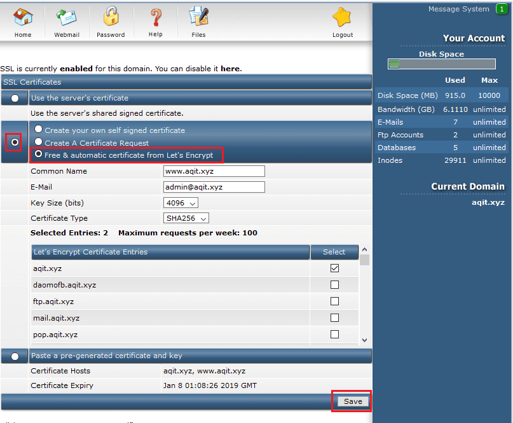The height and width of the screenshot is (423, 513).
Task: Click Message System link text
Action: (459, 9)
